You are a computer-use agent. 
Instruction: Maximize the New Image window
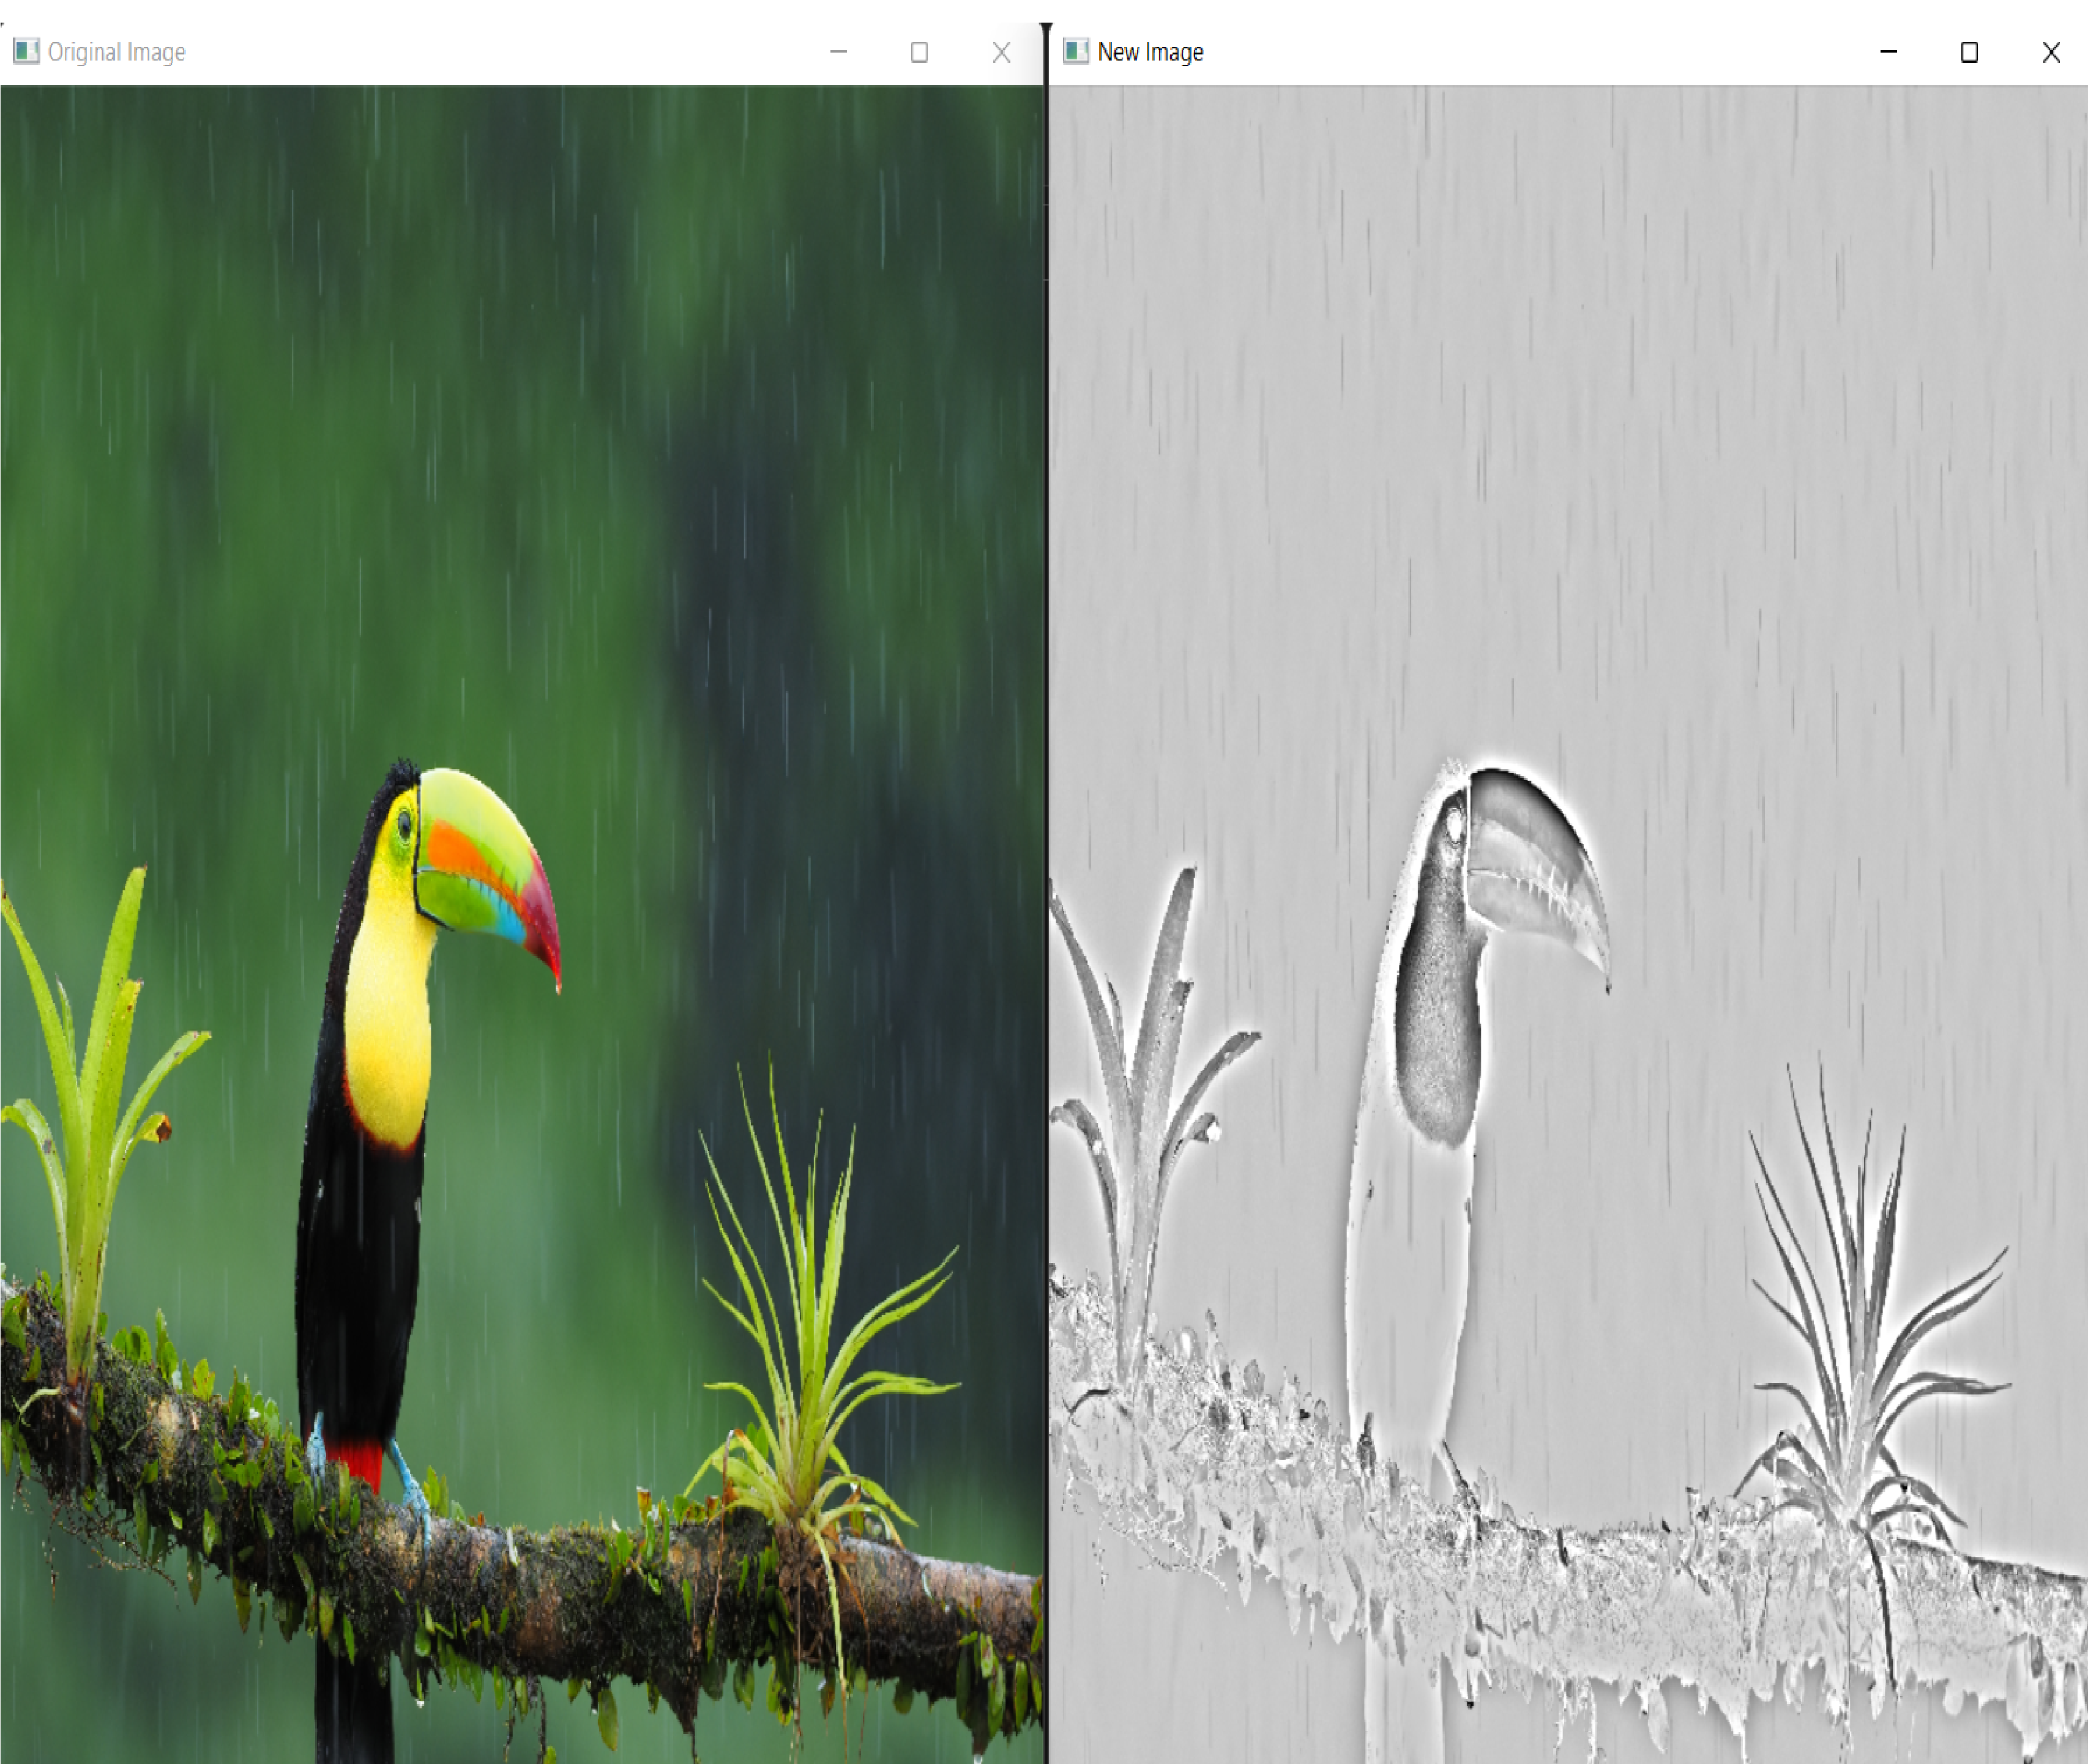[1969, 52]
